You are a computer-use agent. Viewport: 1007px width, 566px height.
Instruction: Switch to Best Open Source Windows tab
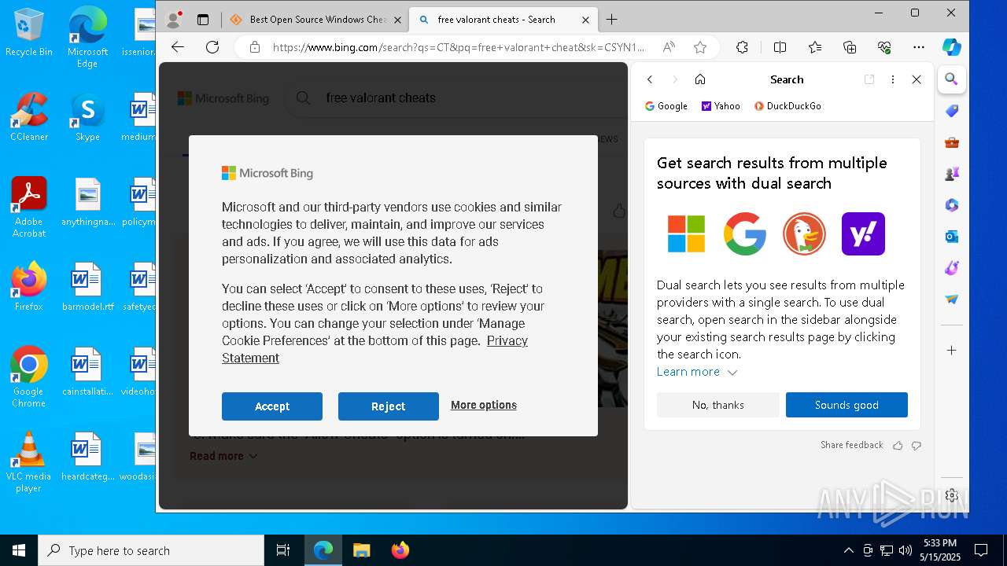[x=315, y=20]
